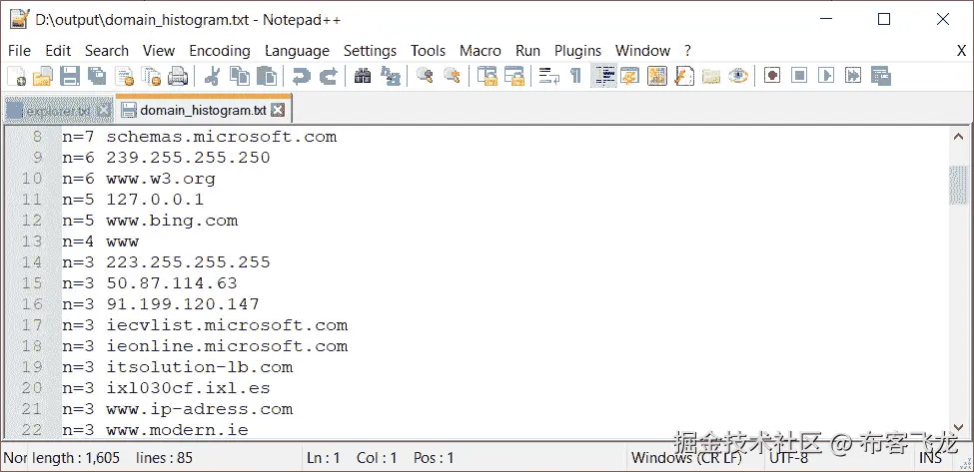This screenshot has height=472, width=974.
Task: Open the Settings menu
Action: [x=371, y=51]
